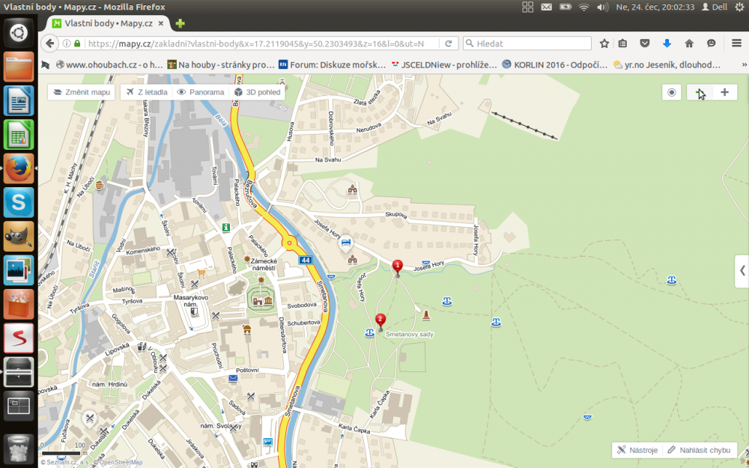Expand the collapsed side panel arrow
Screen dimensions: 749x468
[742, 270]
